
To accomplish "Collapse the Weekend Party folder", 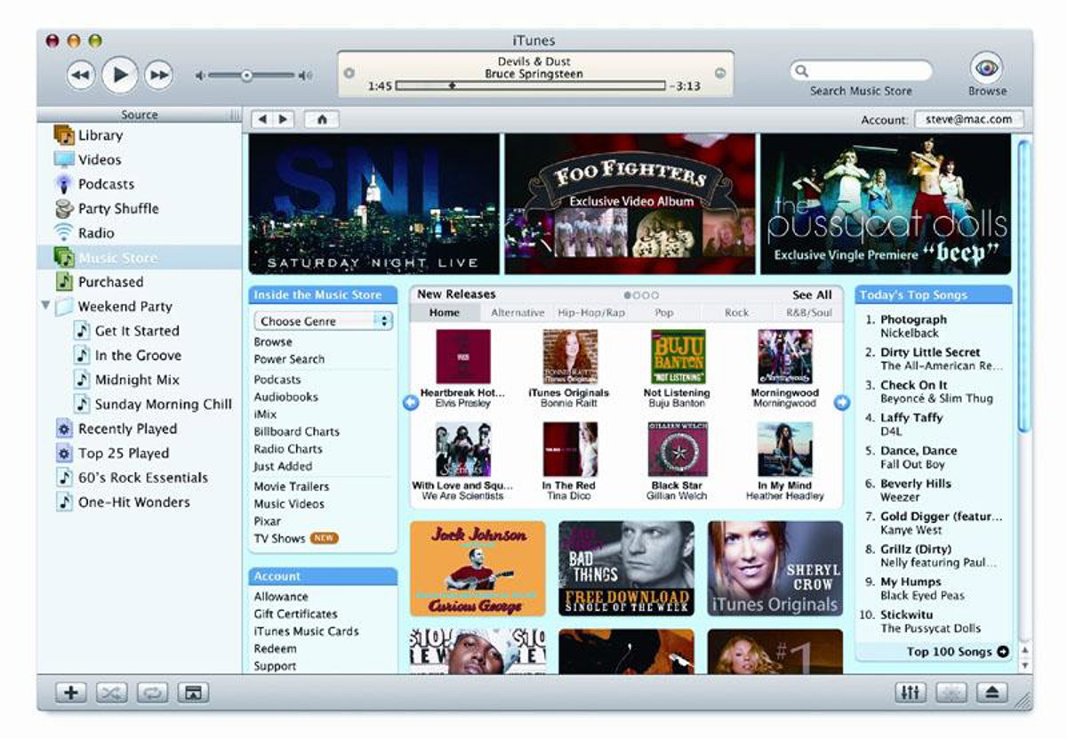I will coord(45,306).
